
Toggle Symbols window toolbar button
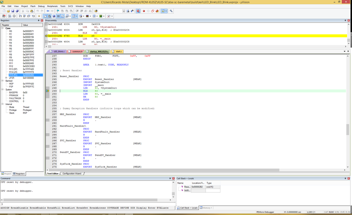tap(54, 16)
